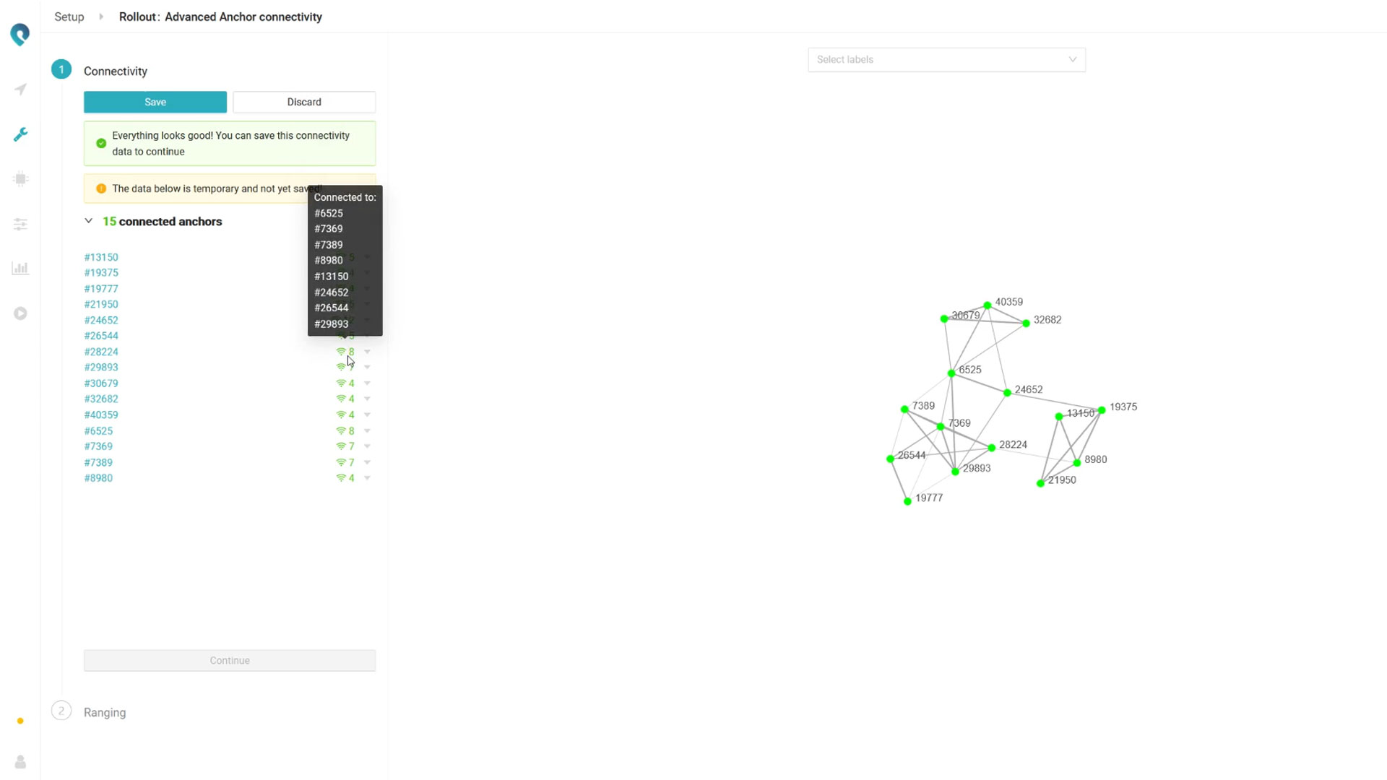Open the sliders settings sidebar icon

[20, 225]
